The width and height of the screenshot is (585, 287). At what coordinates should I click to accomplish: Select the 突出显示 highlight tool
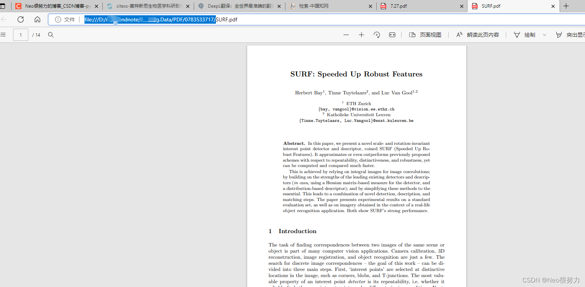click(570, 35)
